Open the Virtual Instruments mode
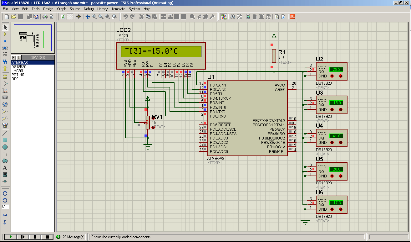Screen dimensions: 411x242 [5, 125]
